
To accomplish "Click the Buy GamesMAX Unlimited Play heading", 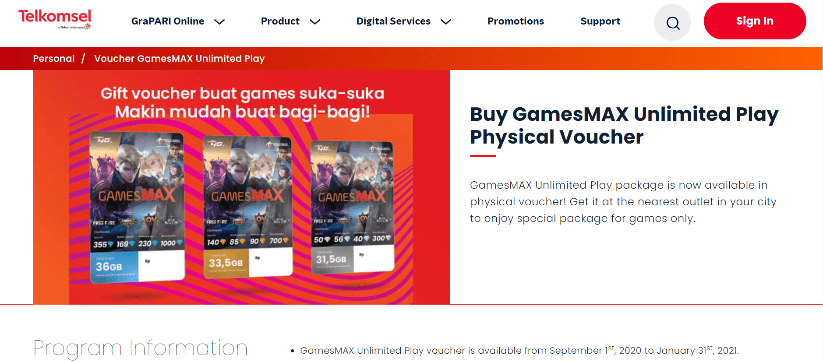I will 624,125.
